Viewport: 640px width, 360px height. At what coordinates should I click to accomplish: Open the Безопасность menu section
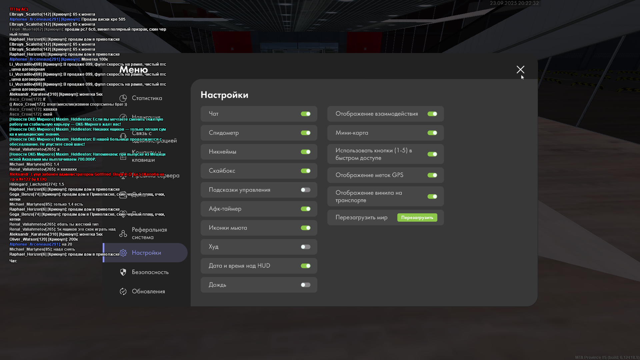point(150,272)
